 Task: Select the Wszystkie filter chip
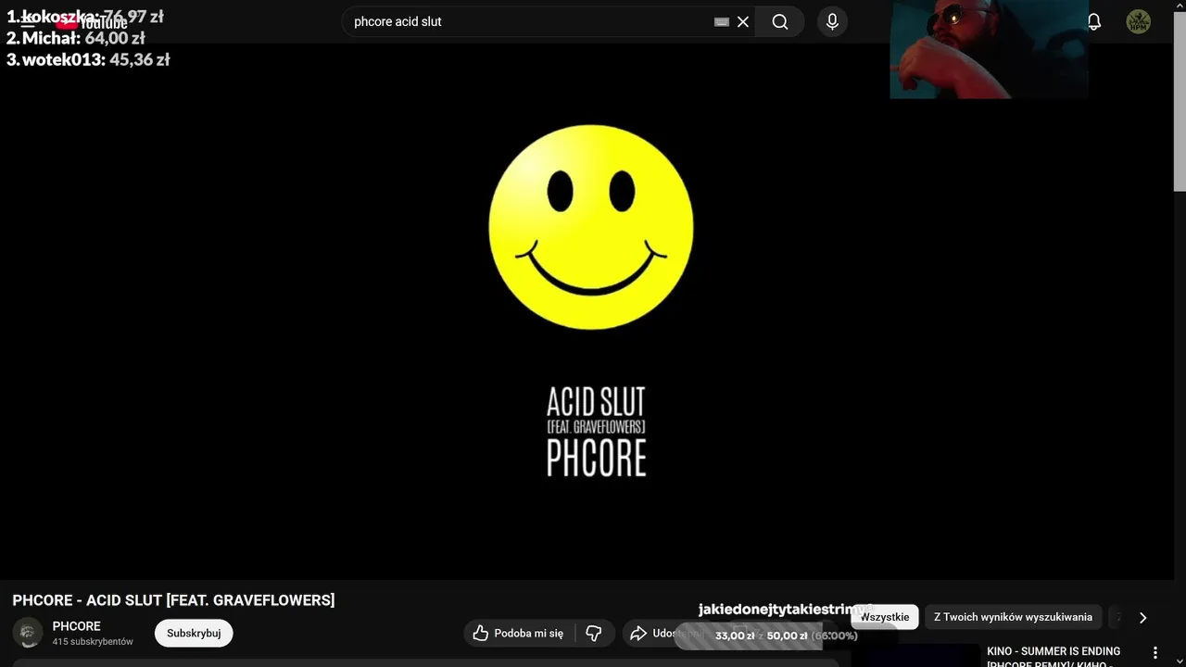point(885,617)
